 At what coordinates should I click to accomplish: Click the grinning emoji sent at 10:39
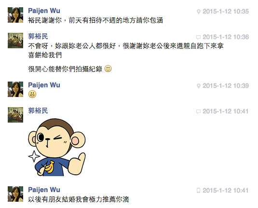(x=32, y=95)
